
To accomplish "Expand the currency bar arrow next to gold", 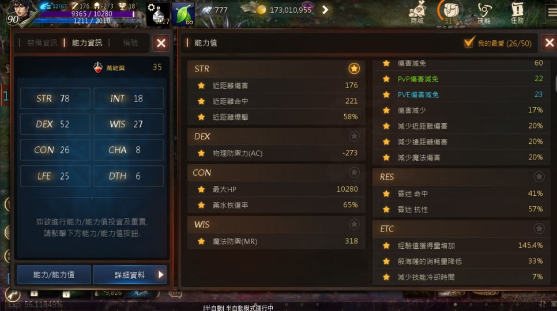I will [x=325, y=10].
